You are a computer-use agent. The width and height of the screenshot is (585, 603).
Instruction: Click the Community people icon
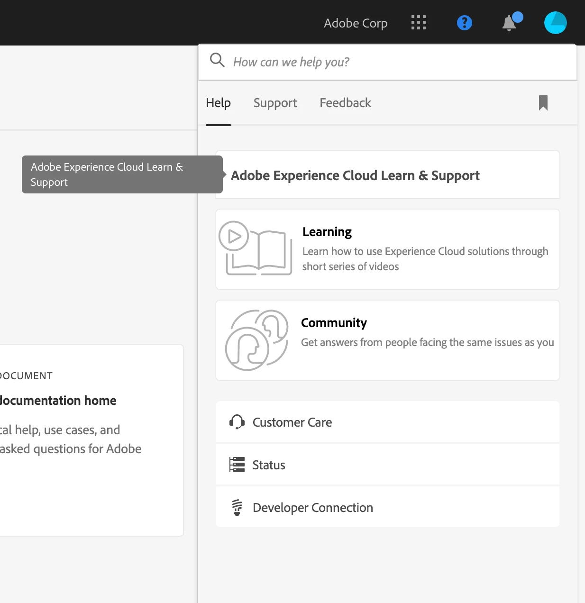point(256,340)
